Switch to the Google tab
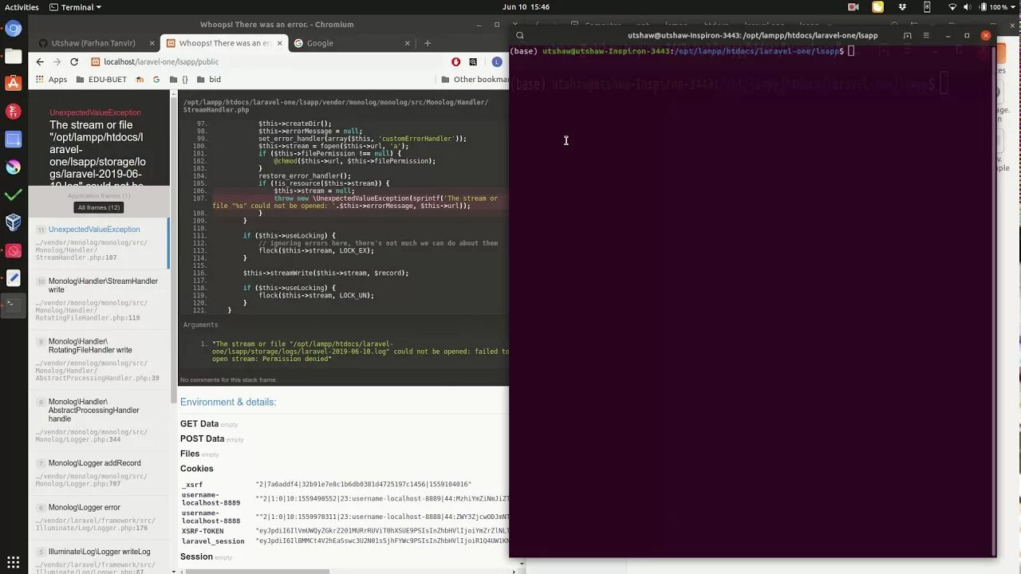The width and height of the screenshot is (1021, 574). point(352,43)
